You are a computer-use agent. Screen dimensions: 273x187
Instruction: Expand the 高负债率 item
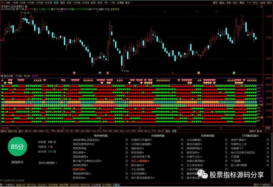(x=79, y=153)
